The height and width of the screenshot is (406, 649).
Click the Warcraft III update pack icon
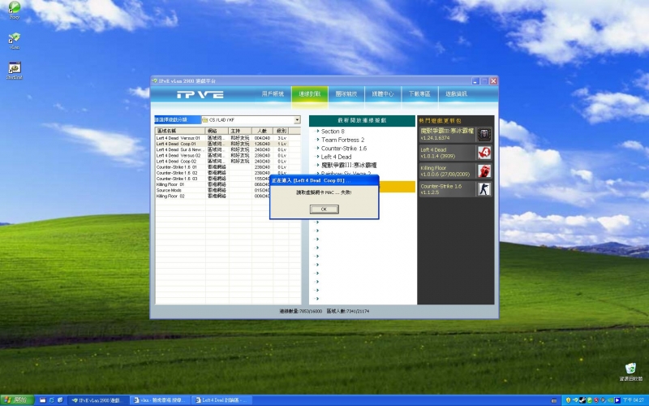coord(484,135)
